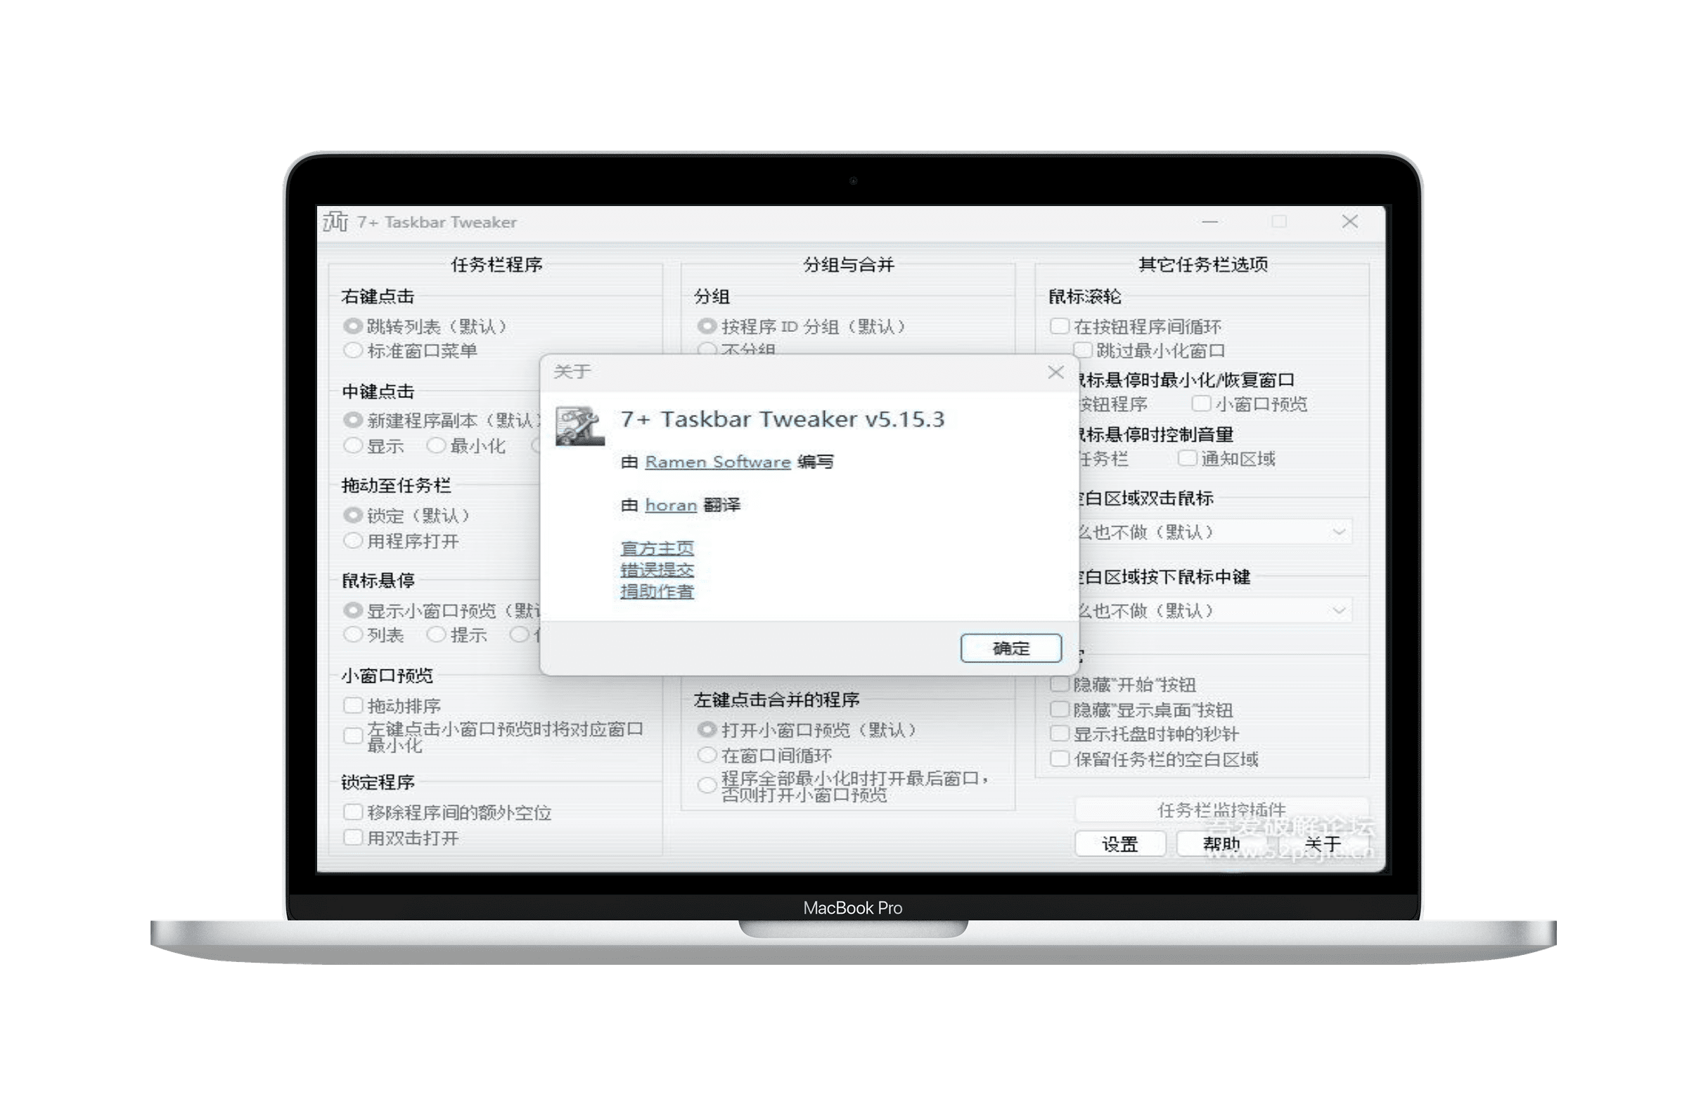Enable 保留任务栏的空白区域 checkbox
The image size is (1708, 1116).
tap(1059, 759)
